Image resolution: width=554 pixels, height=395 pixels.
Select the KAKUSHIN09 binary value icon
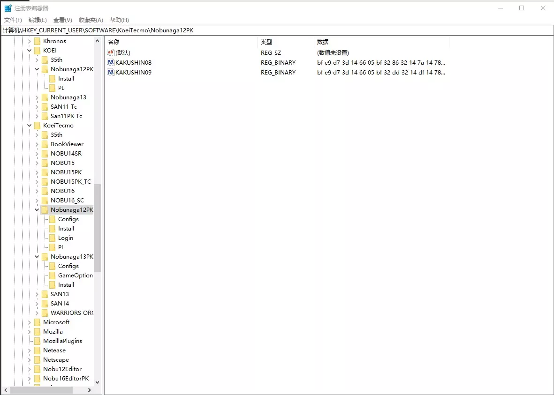111,72
